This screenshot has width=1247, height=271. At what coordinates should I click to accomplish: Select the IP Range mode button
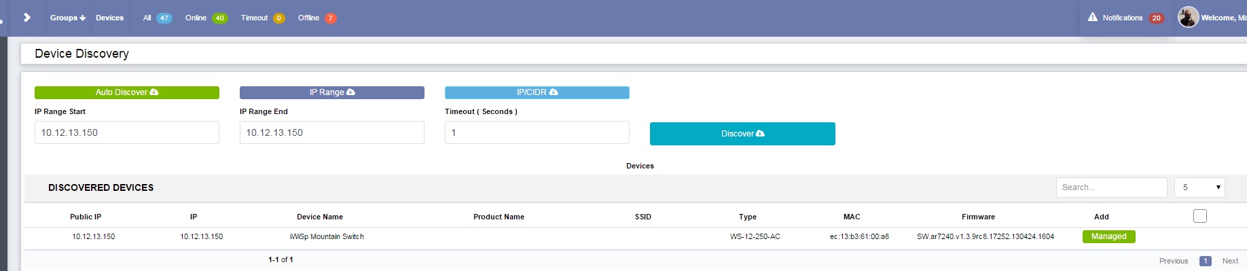pyautogui.click(x=332, y=92)
